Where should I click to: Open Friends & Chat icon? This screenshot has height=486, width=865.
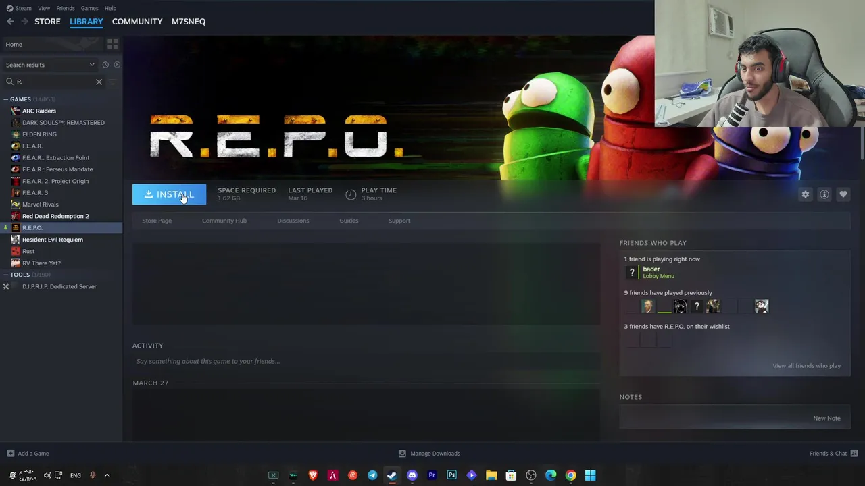tap(854, 453)
